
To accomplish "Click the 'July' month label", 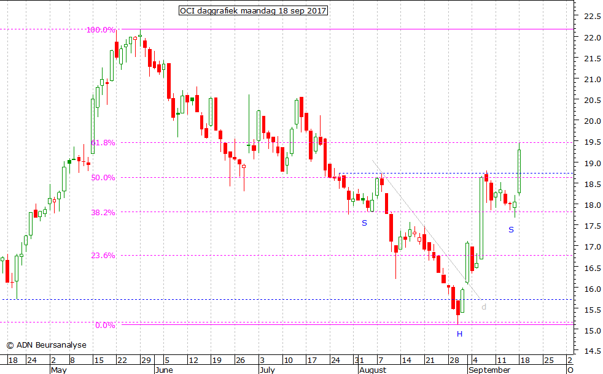I will tap(267, 370).
